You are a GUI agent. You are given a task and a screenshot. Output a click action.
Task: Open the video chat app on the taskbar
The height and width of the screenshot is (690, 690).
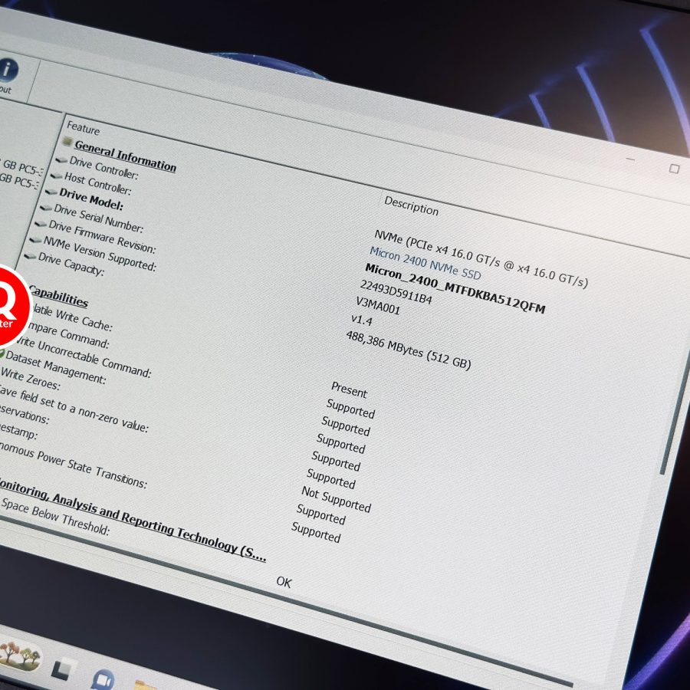103,680
